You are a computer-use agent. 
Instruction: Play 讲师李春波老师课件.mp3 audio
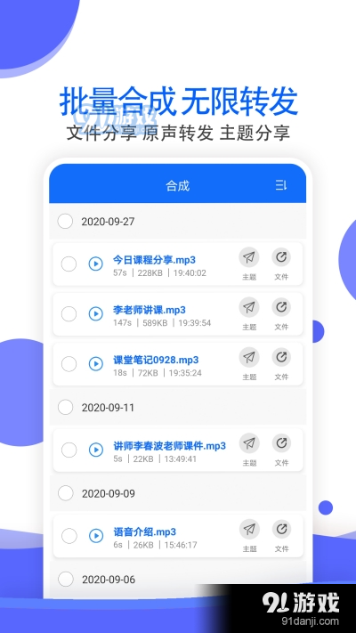(95, 450)
